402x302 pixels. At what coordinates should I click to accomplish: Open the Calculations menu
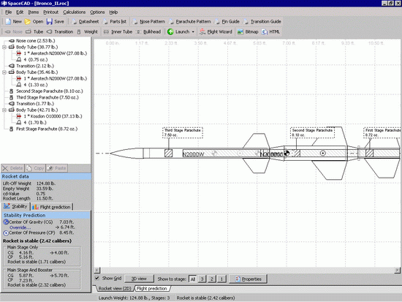point(74,12)
